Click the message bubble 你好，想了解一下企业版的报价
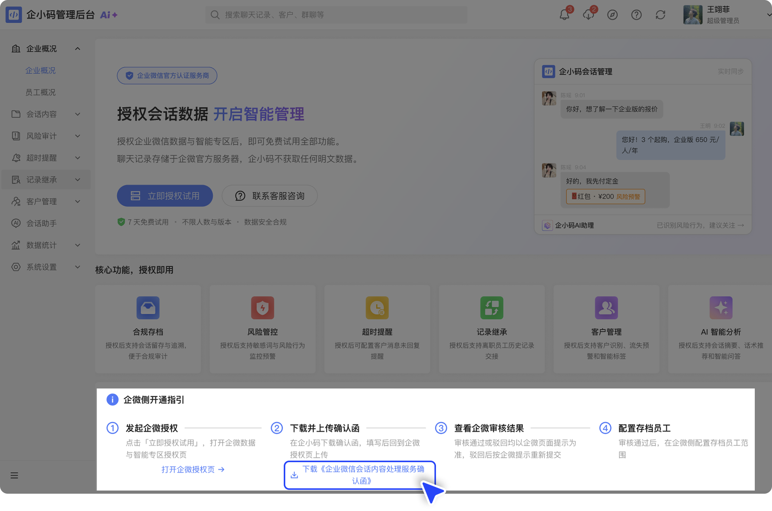This screenshot has height=511, width=772. (611, 109)
